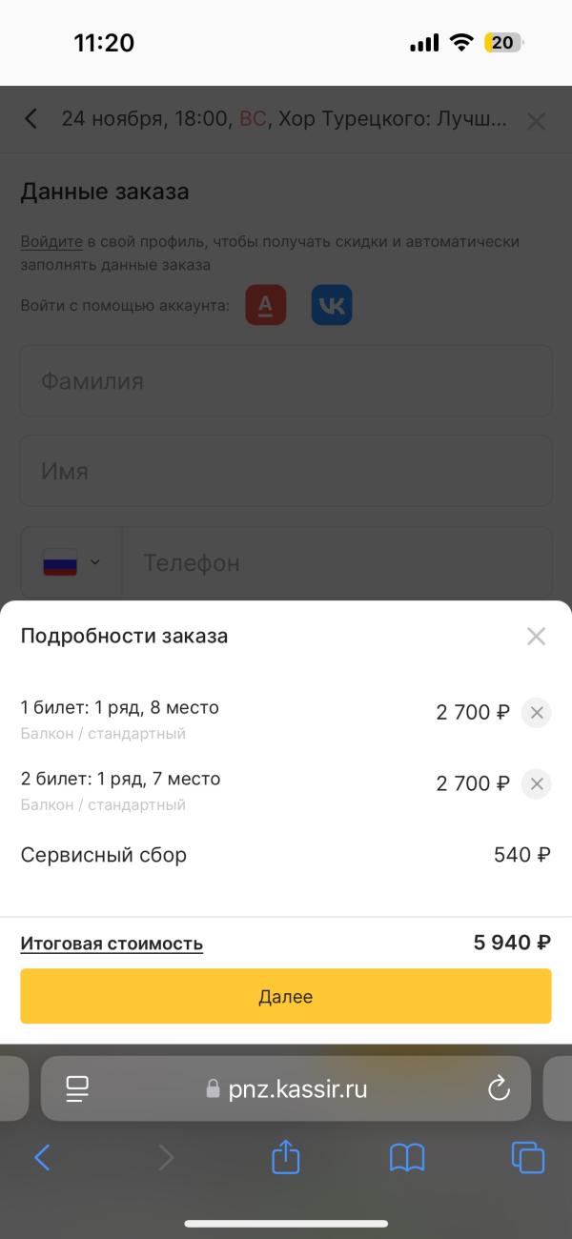Remove the 8 место ticket from order
The width and height of the screenshot is (572, 1239).
tap(536, 712)
